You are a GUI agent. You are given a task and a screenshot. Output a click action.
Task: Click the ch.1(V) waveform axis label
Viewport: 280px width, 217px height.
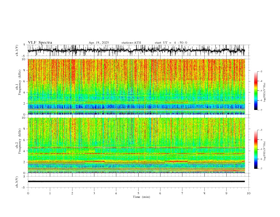[x=17, y=50]
